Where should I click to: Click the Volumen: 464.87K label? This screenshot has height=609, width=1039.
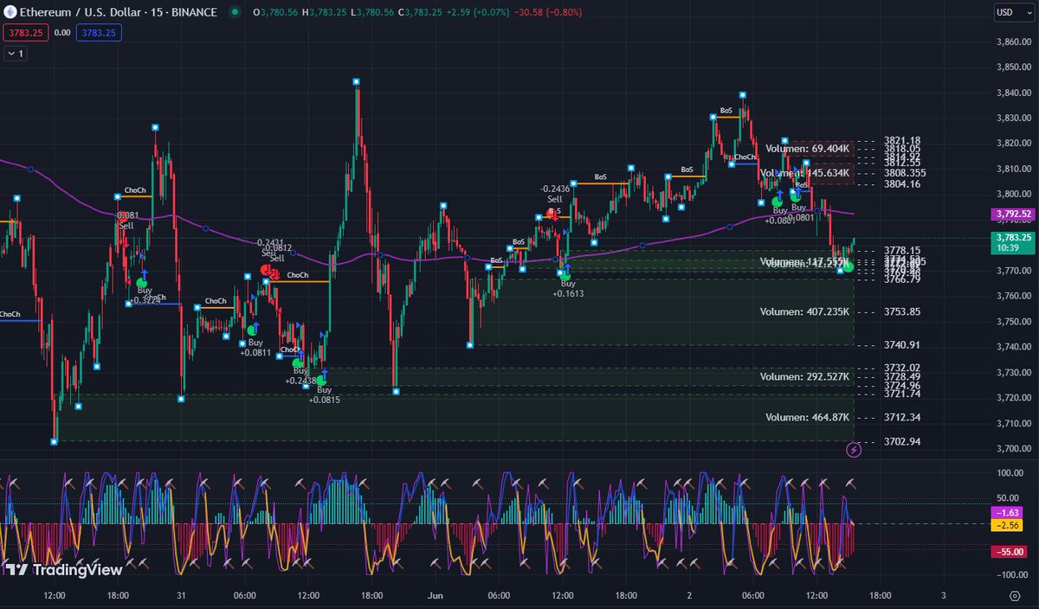(x=808, y=418)
